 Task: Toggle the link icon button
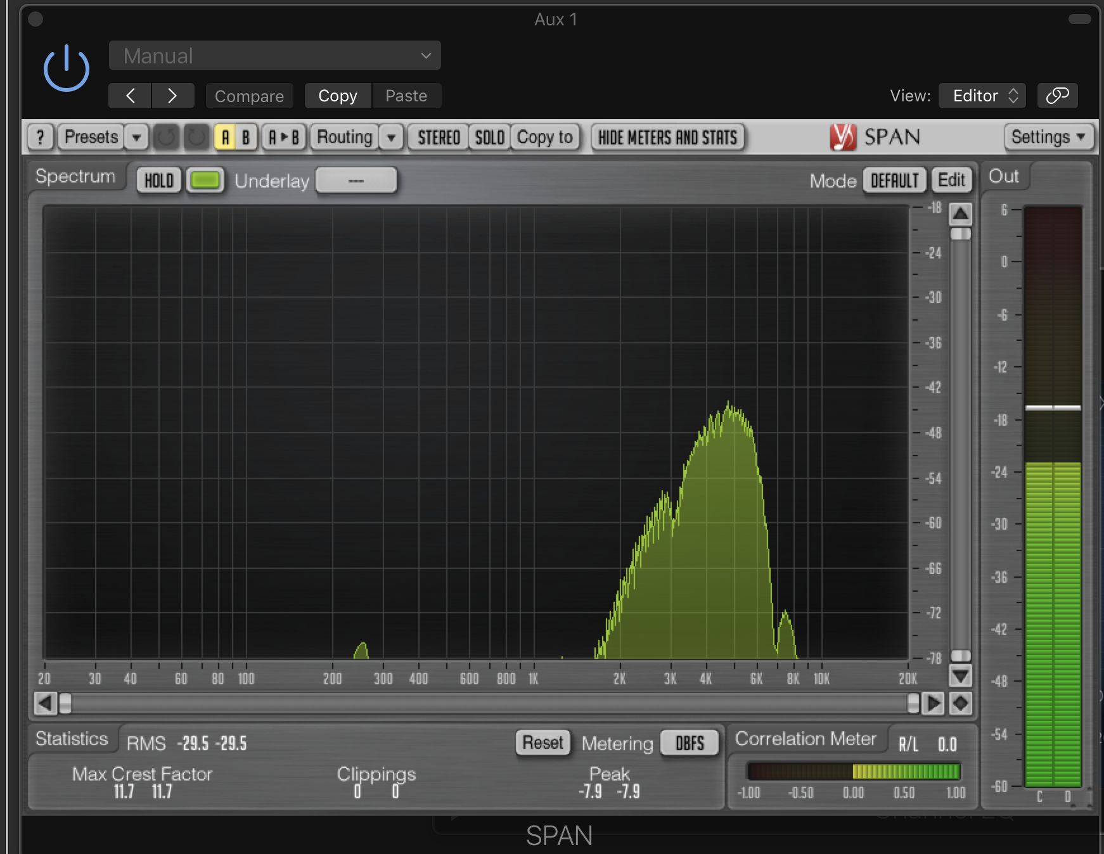tap(1057, 96)
